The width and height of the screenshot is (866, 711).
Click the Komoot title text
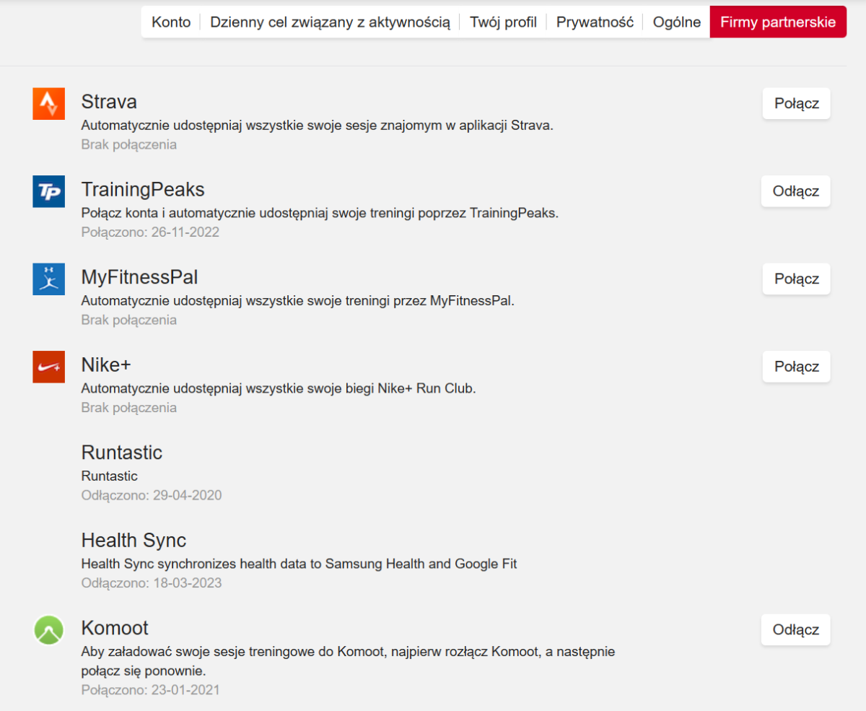[x=115, y=627]
